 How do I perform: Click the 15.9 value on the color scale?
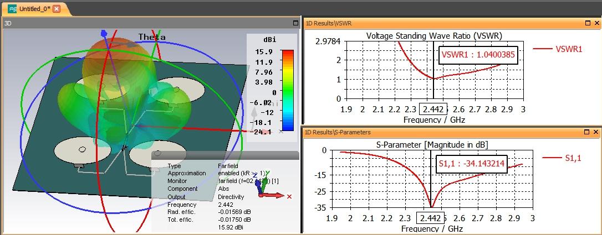click(x=266, y=51)
